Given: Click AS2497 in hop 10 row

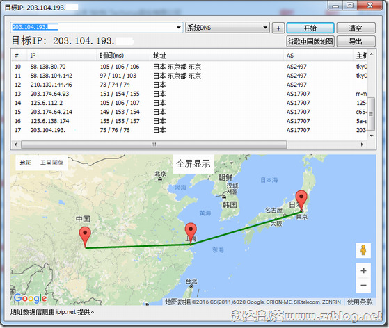Looking at the screenshot, I should [296, 67].
